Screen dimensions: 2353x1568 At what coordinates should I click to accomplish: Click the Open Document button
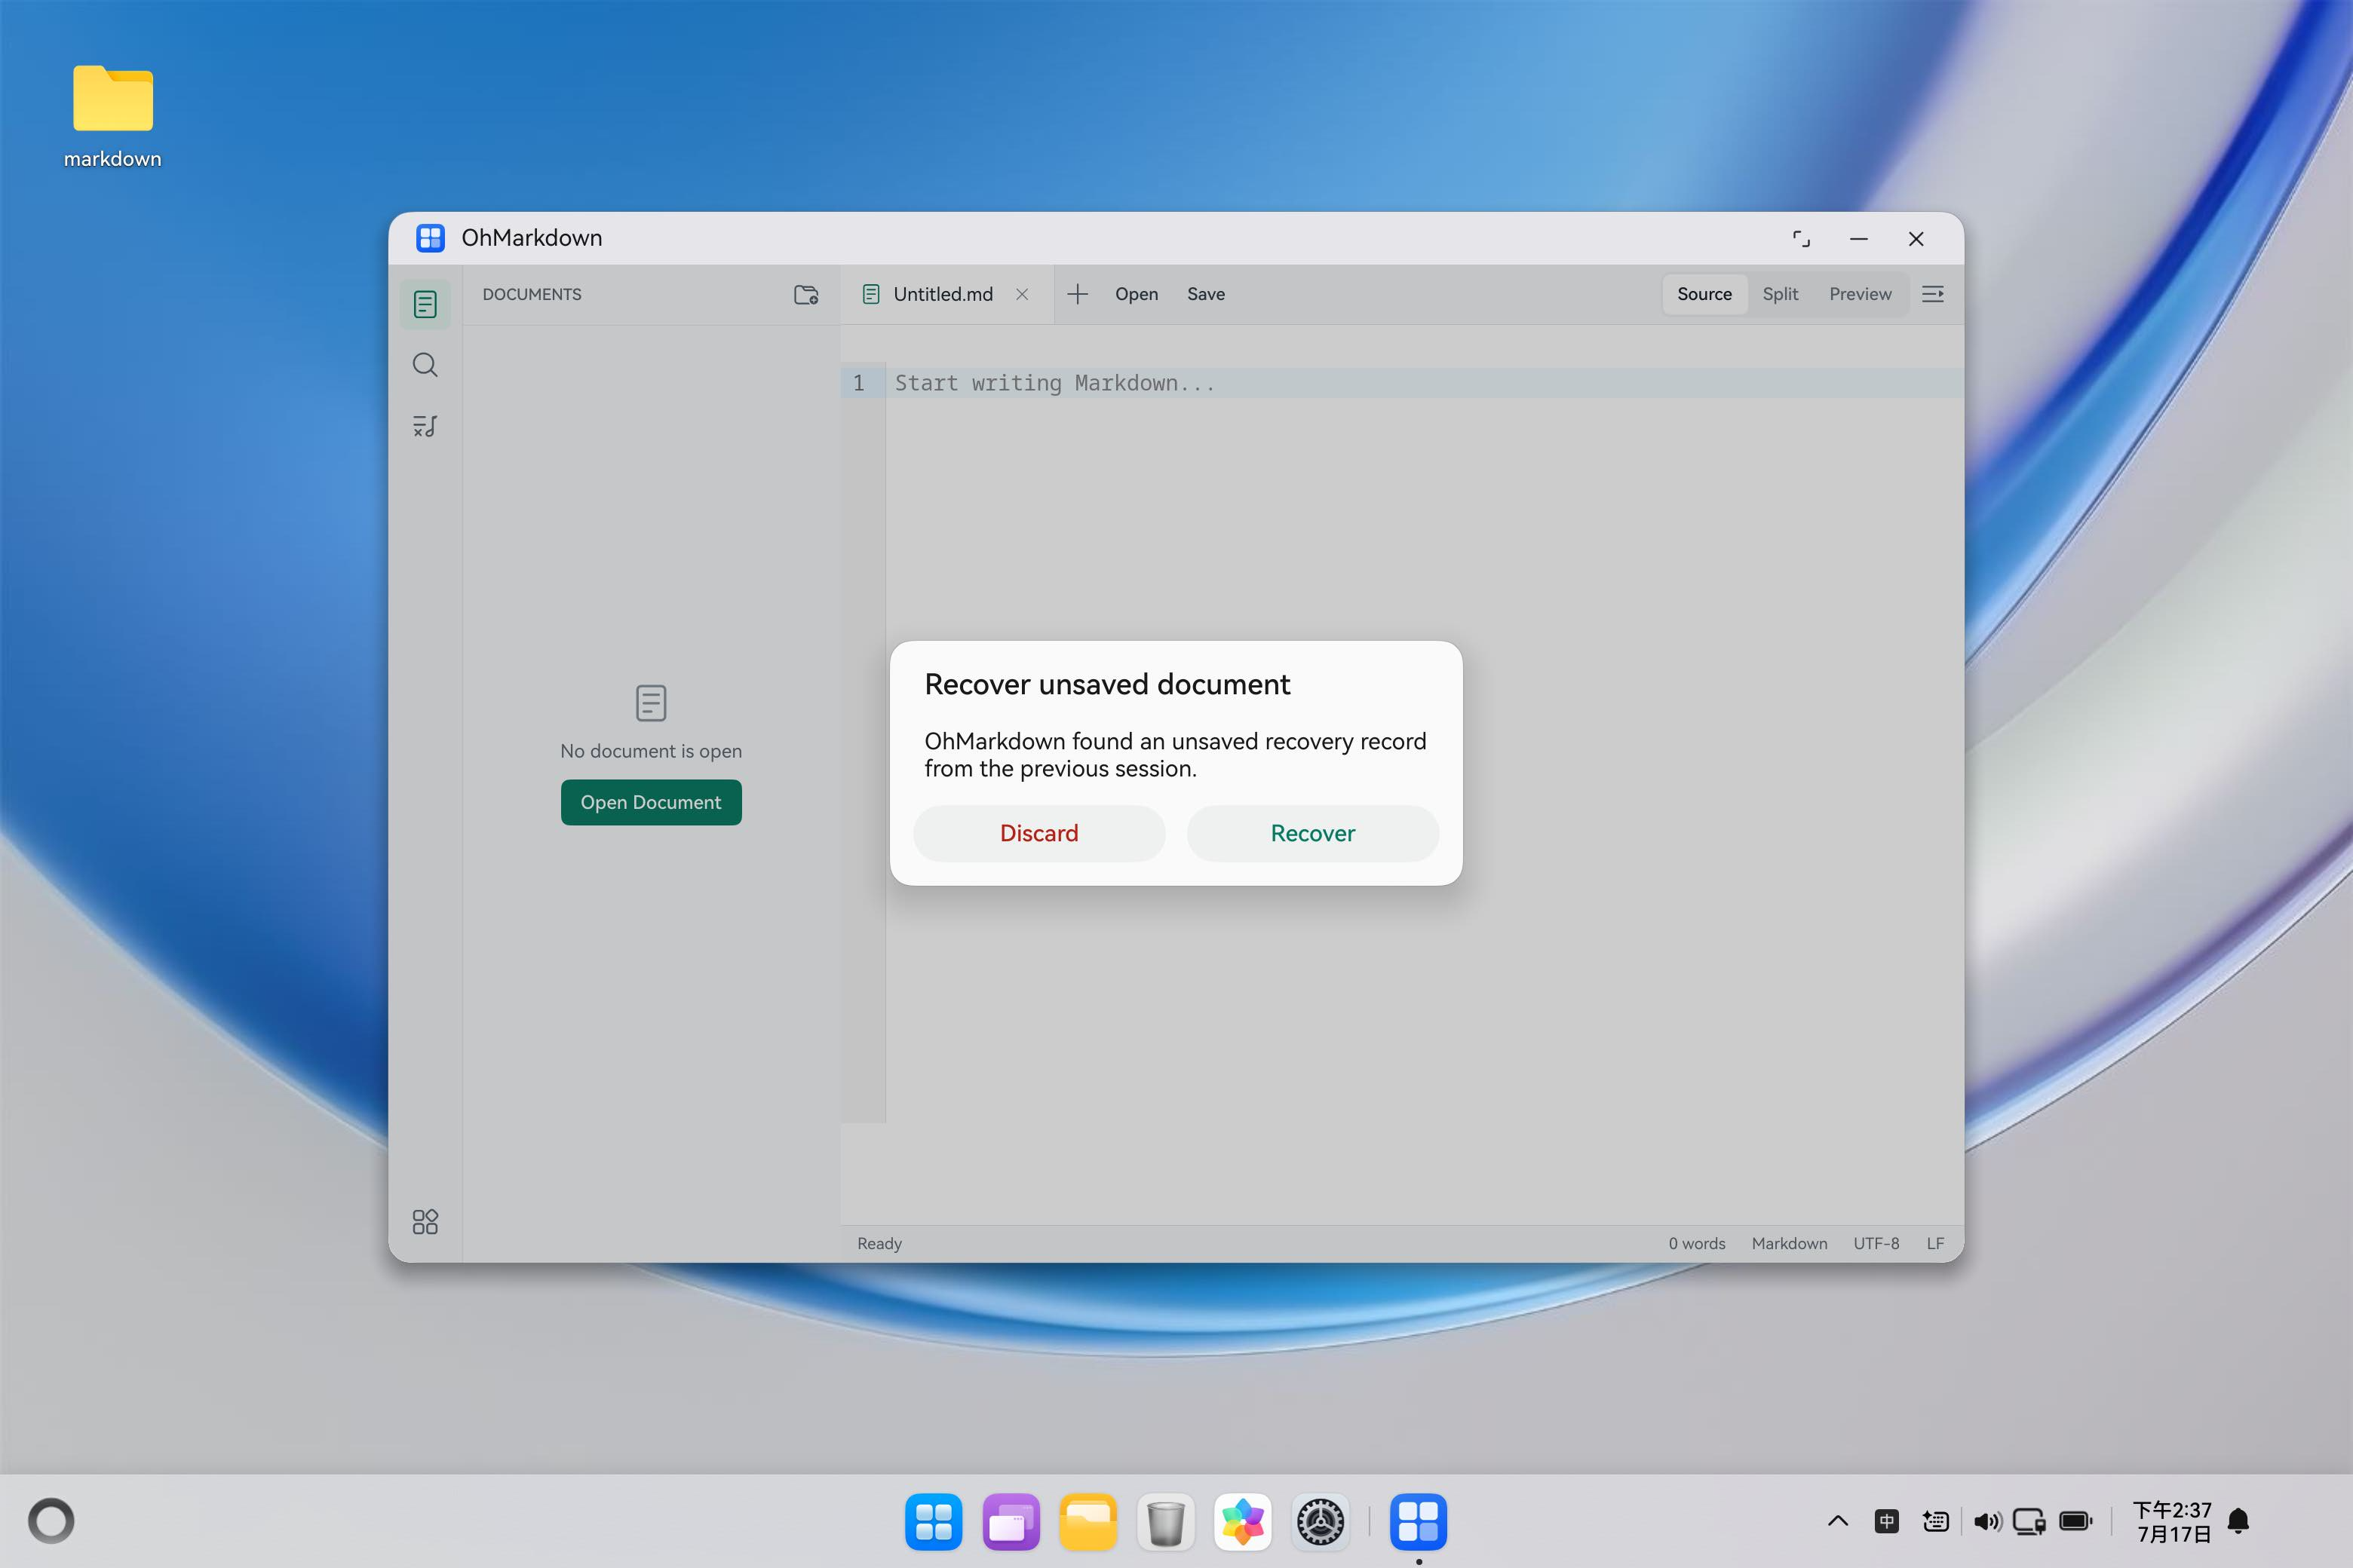pyautogui.click(x=652, y=802)
